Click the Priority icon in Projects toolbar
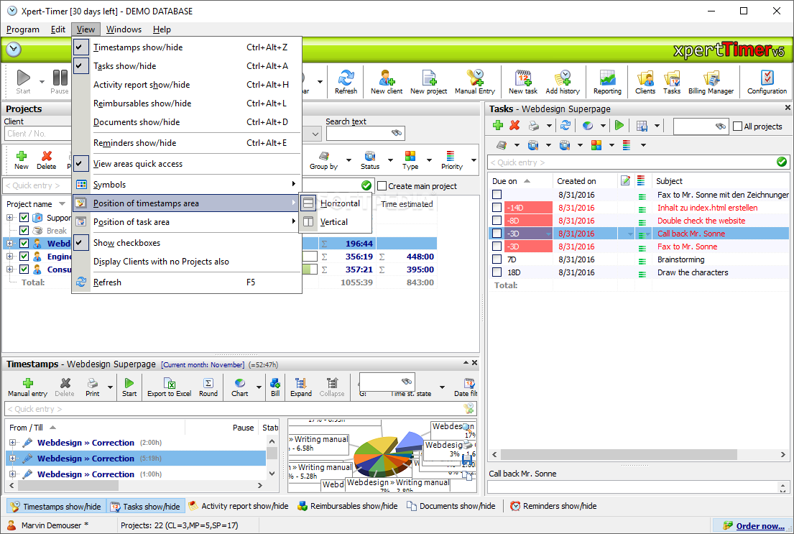 click(451, 160)
